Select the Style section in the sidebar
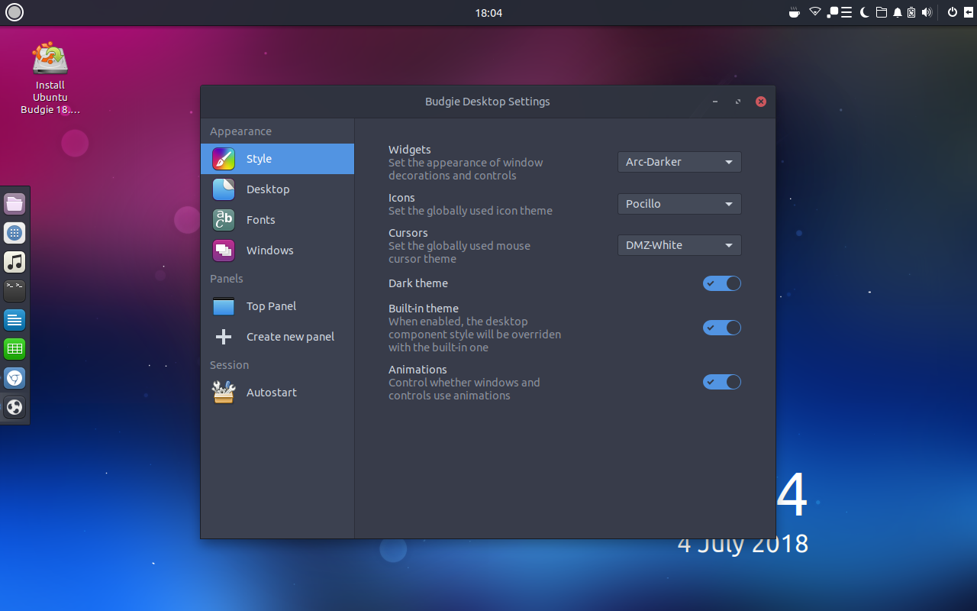Screen dimensions: 977x611 (x=277, y=159)
